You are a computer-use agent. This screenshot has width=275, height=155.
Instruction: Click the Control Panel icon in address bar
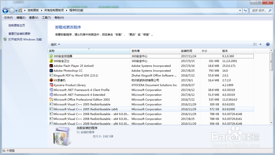21,10
